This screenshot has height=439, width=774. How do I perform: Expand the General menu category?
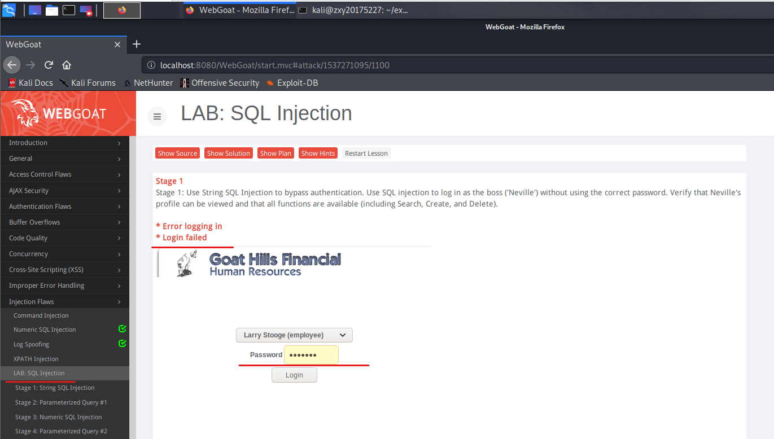(64, 159)
